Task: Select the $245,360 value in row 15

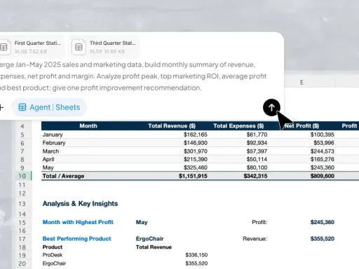Action: point(323,222)
